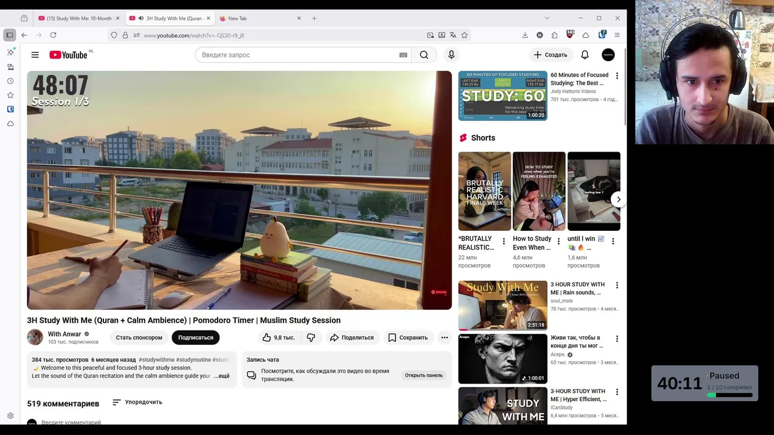The width and height of the screenshot is (774, 435).
Task: Click the #studywithme hashtag
Action: (157, 360)
